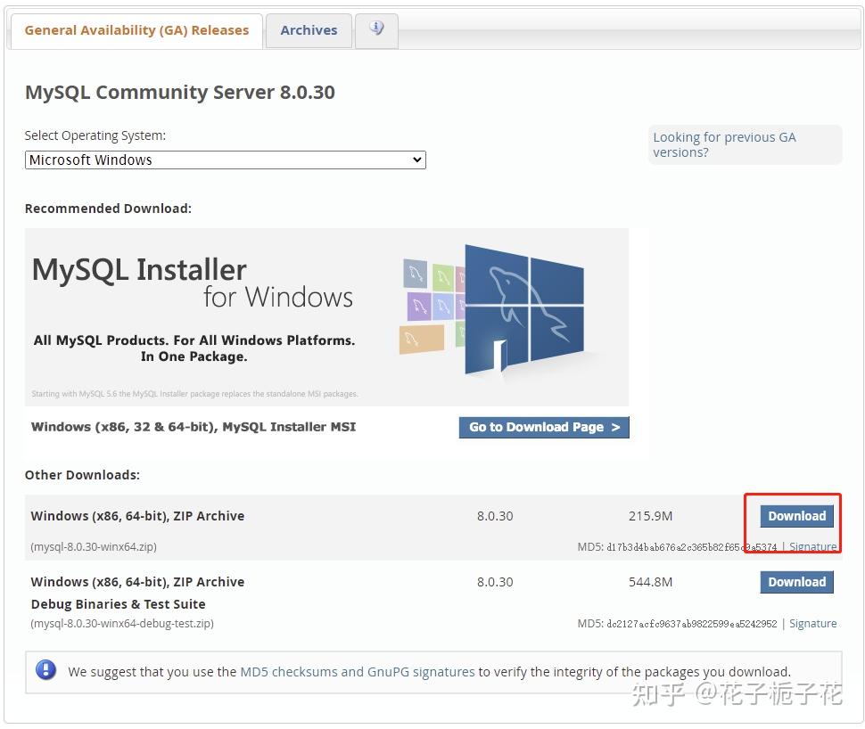The width and height of the screenshot is (865, 729).
Task: Click the Windows (x86, 64-bit) ZIP Archive label
Action: tap(137, 515)
